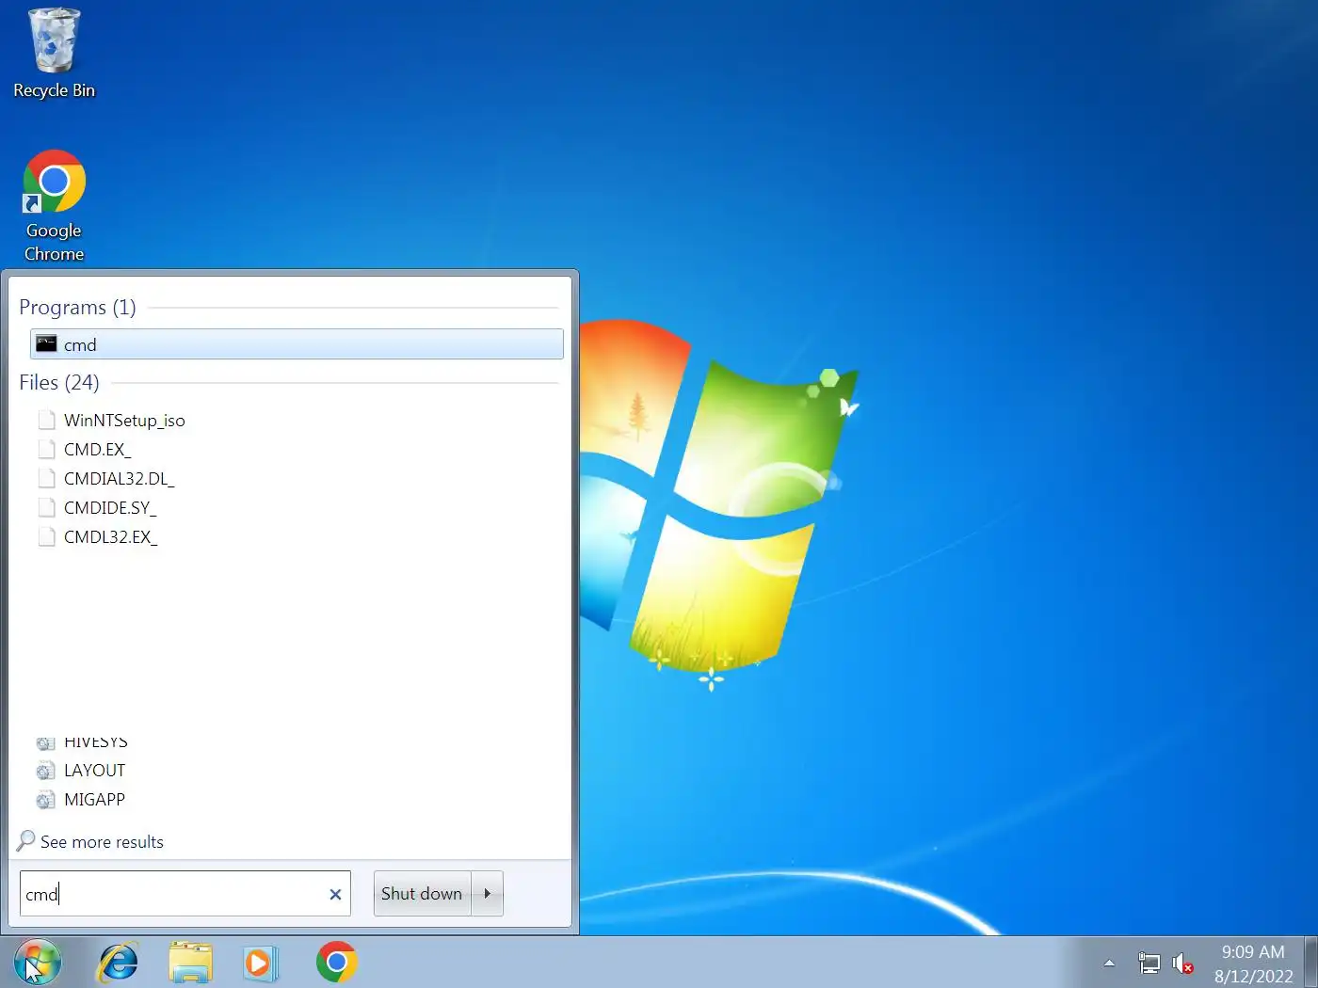The height and width of the screenshot is (988, 1318).
Task: Open the CMDL32.EX_ file result
Action: 110,537
